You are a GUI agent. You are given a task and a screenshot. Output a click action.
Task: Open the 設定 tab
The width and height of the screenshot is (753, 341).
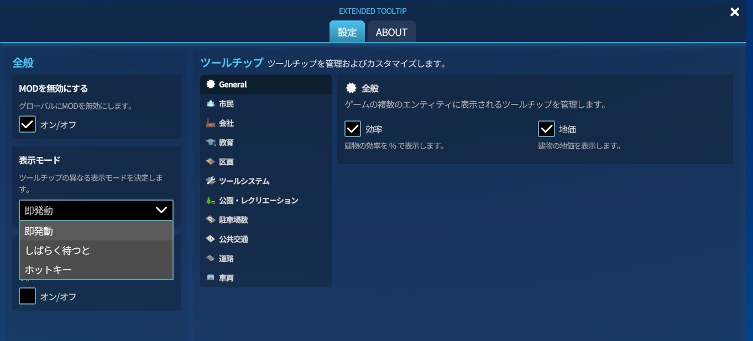347,32
